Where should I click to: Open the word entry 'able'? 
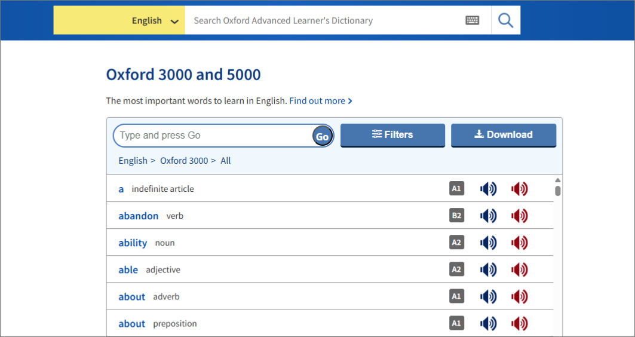pyautogui.click(x=128, y=269)
